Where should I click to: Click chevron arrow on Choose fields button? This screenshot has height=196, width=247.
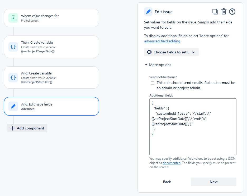coord(193,52)
